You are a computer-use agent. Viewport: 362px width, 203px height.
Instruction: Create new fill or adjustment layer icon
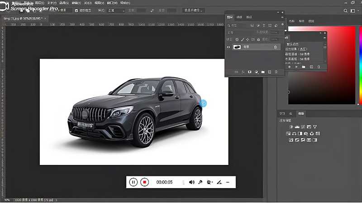click(256, 72)
